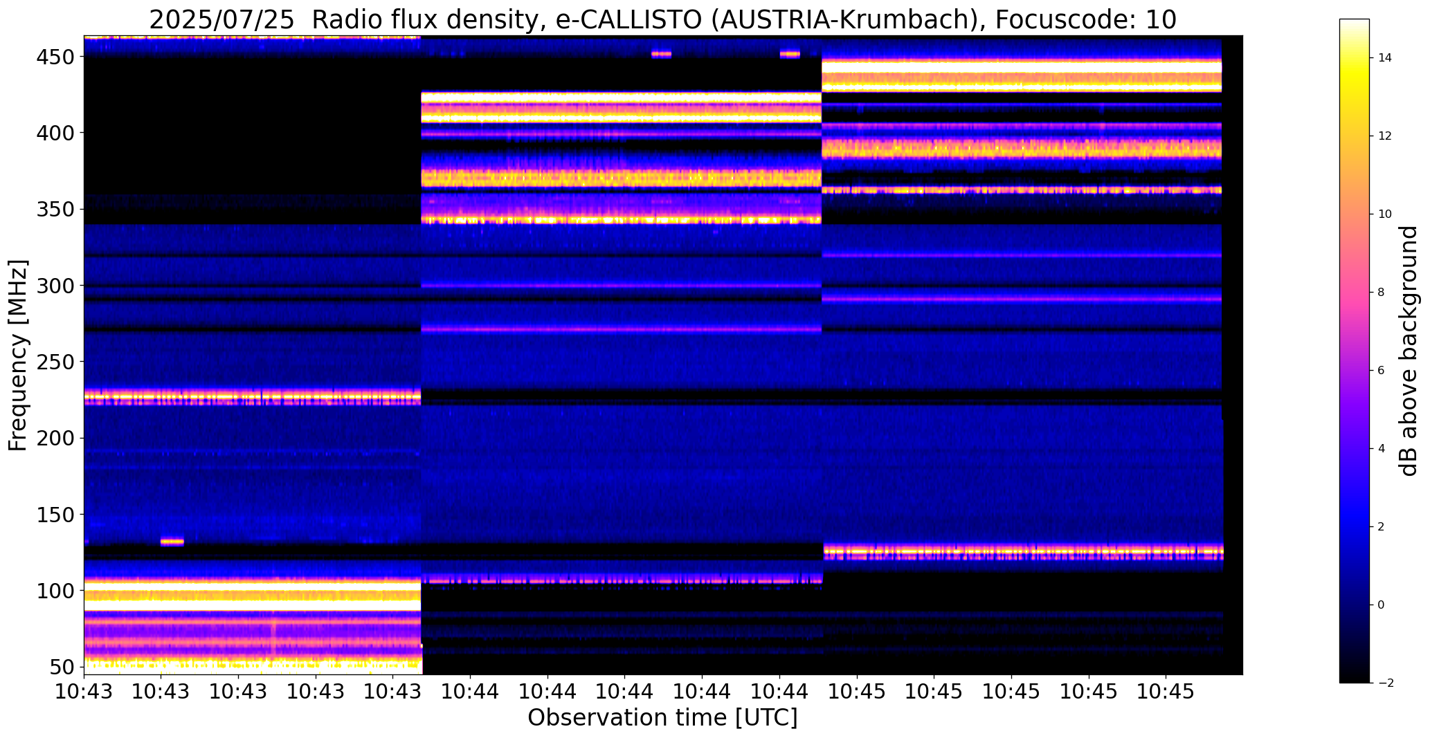Click the 10 tick label on the colorbar
Viewport: 1430px width, 738px height.
[1384, 214]
